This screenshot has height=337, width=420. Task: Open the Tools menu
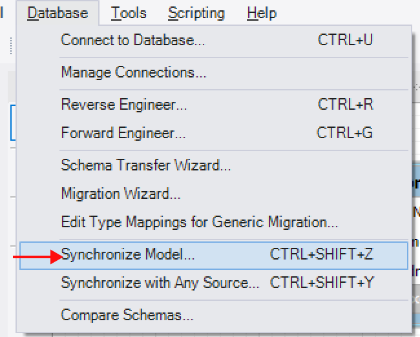(x=129, y=13)
